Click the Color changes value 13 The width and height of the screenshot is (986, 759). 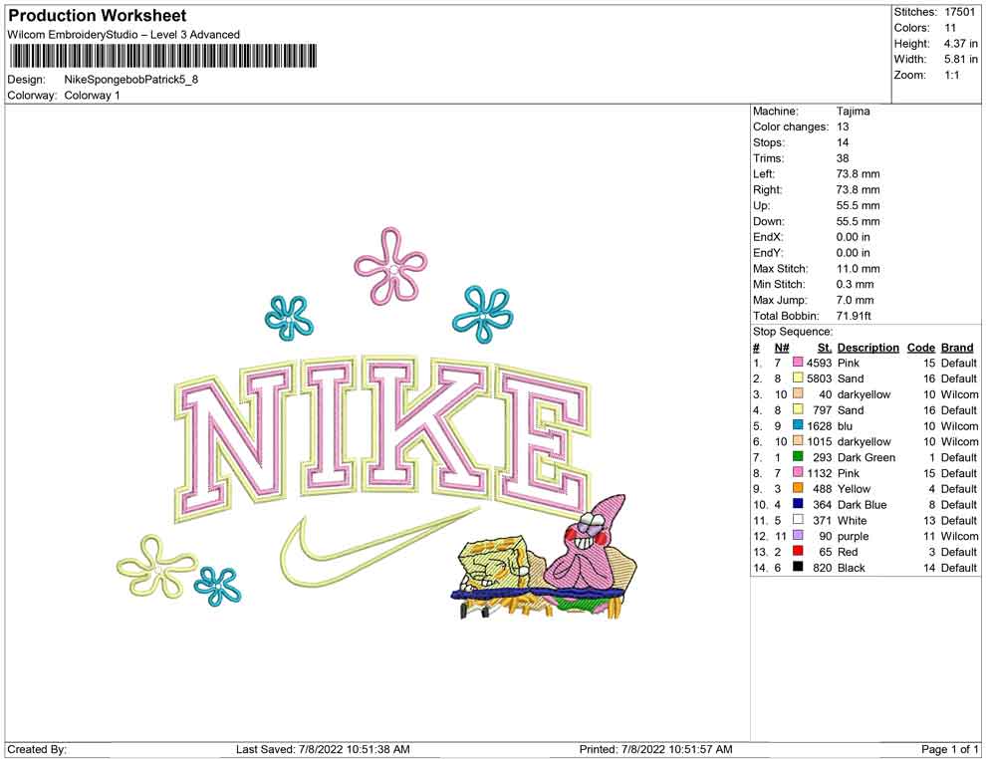[x=843, y=127]
